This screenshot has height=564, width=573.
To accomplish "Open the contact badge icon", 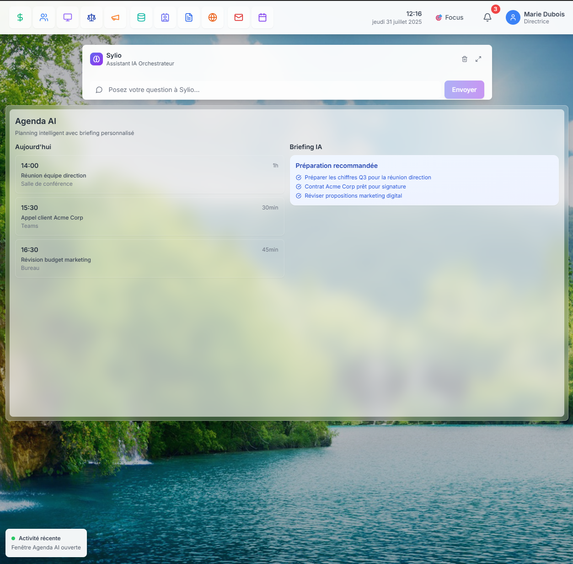I will pos(165,17).
